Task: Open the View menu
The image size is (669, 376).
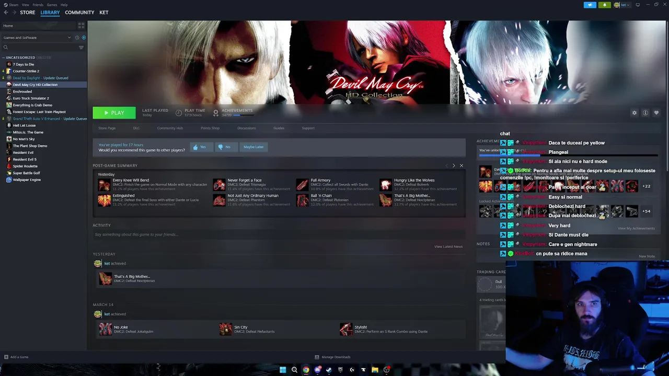Action: coord(25,5)
